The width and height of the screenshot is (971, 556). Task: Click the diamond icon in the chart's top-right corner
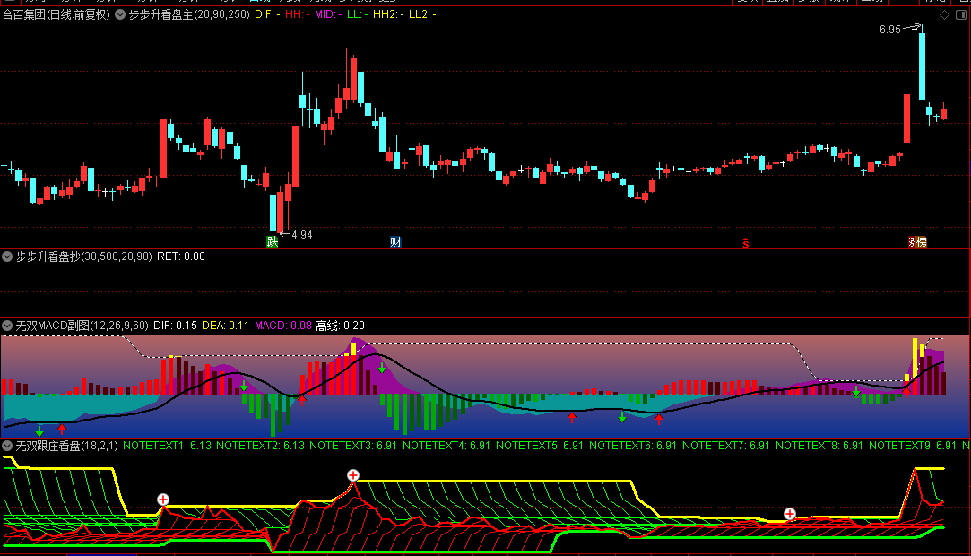pyautogui.click(x=942, y=15)
